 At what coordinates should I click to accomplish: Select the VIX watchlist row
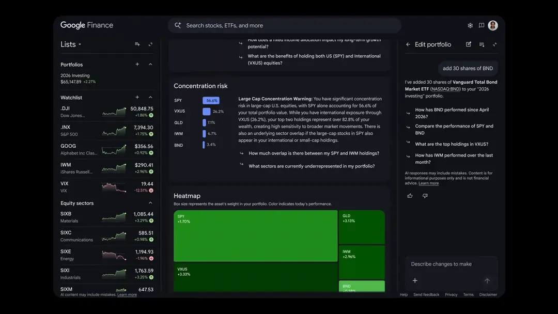click(107, 187)
